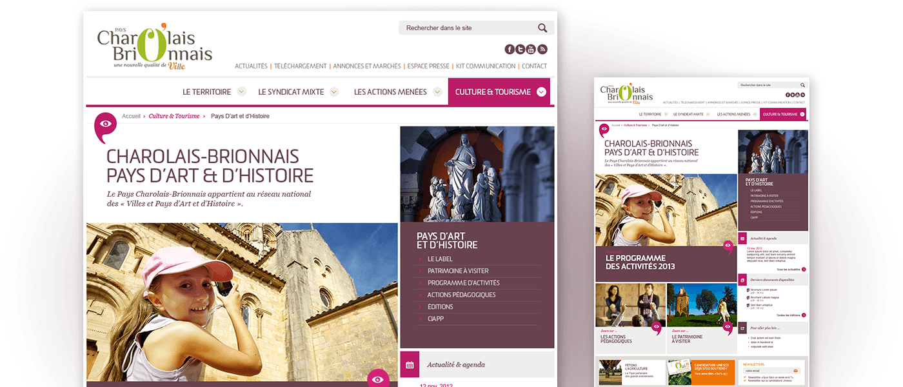
Task: Go to Programme d'activités in the large sidebar
Action: pos(463,283)
